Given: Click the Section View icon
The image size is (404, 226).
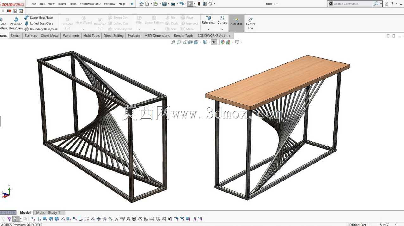Looking at the screenshot, I should coord(190,42).
